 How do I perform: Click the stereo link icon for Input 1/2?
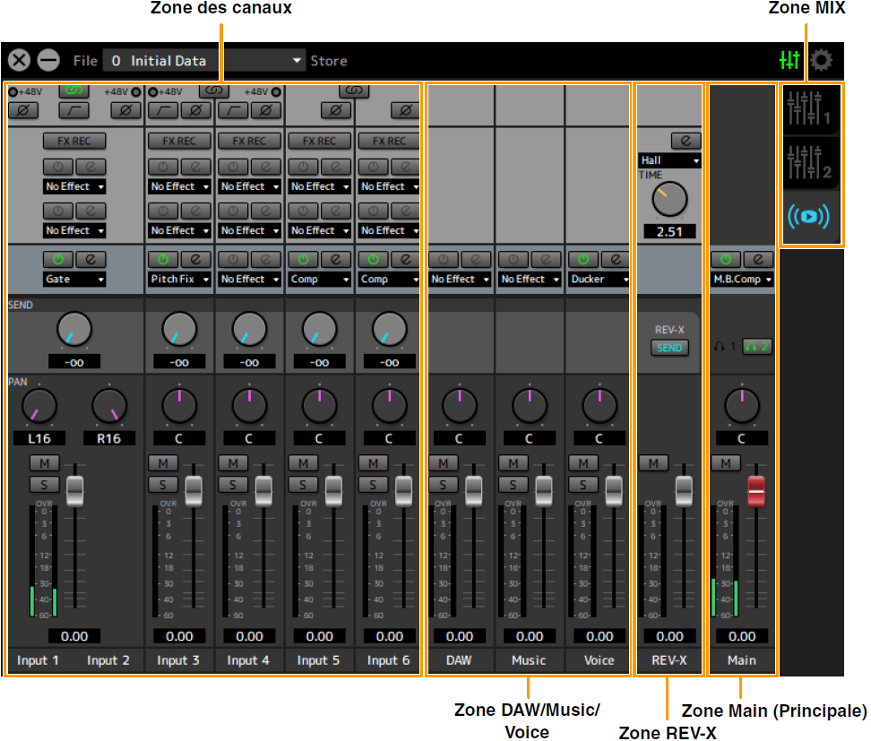coord(74,90)
